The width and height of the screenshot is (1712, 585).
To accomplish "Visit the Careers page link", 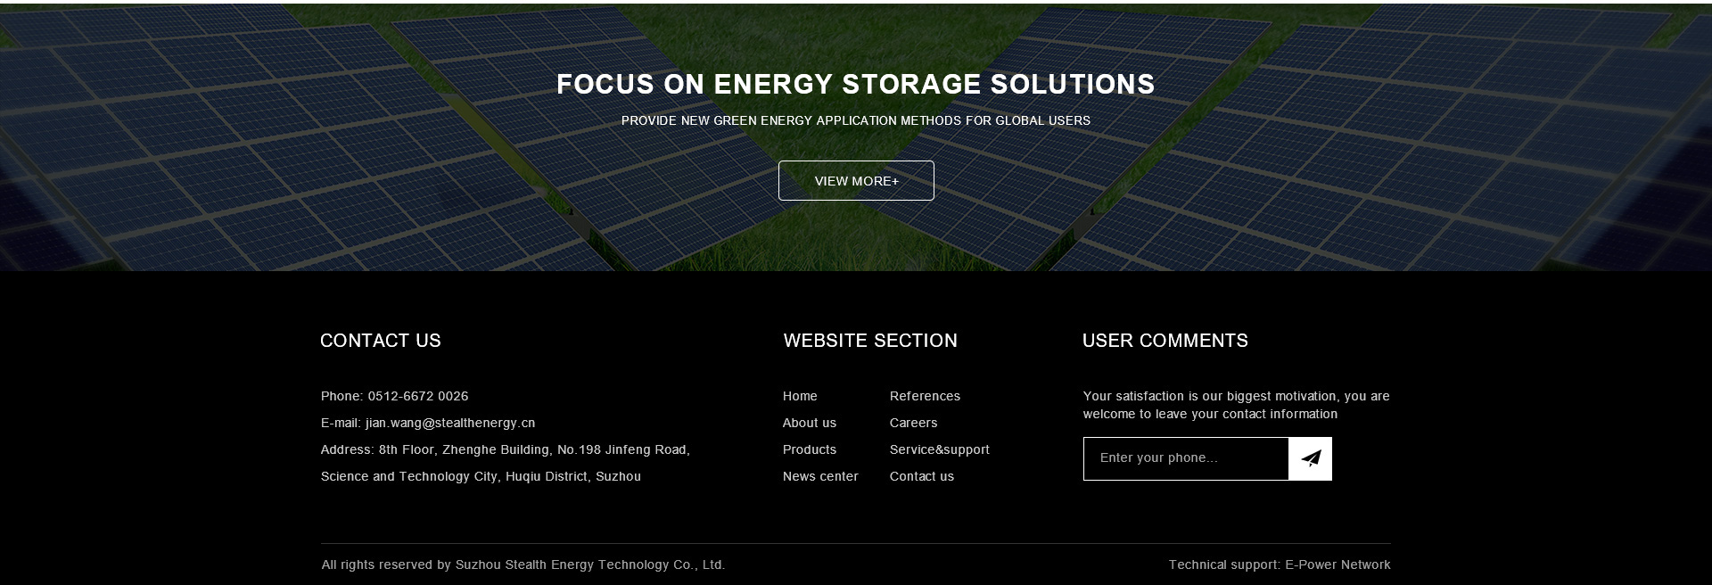I will coord(913,423).
